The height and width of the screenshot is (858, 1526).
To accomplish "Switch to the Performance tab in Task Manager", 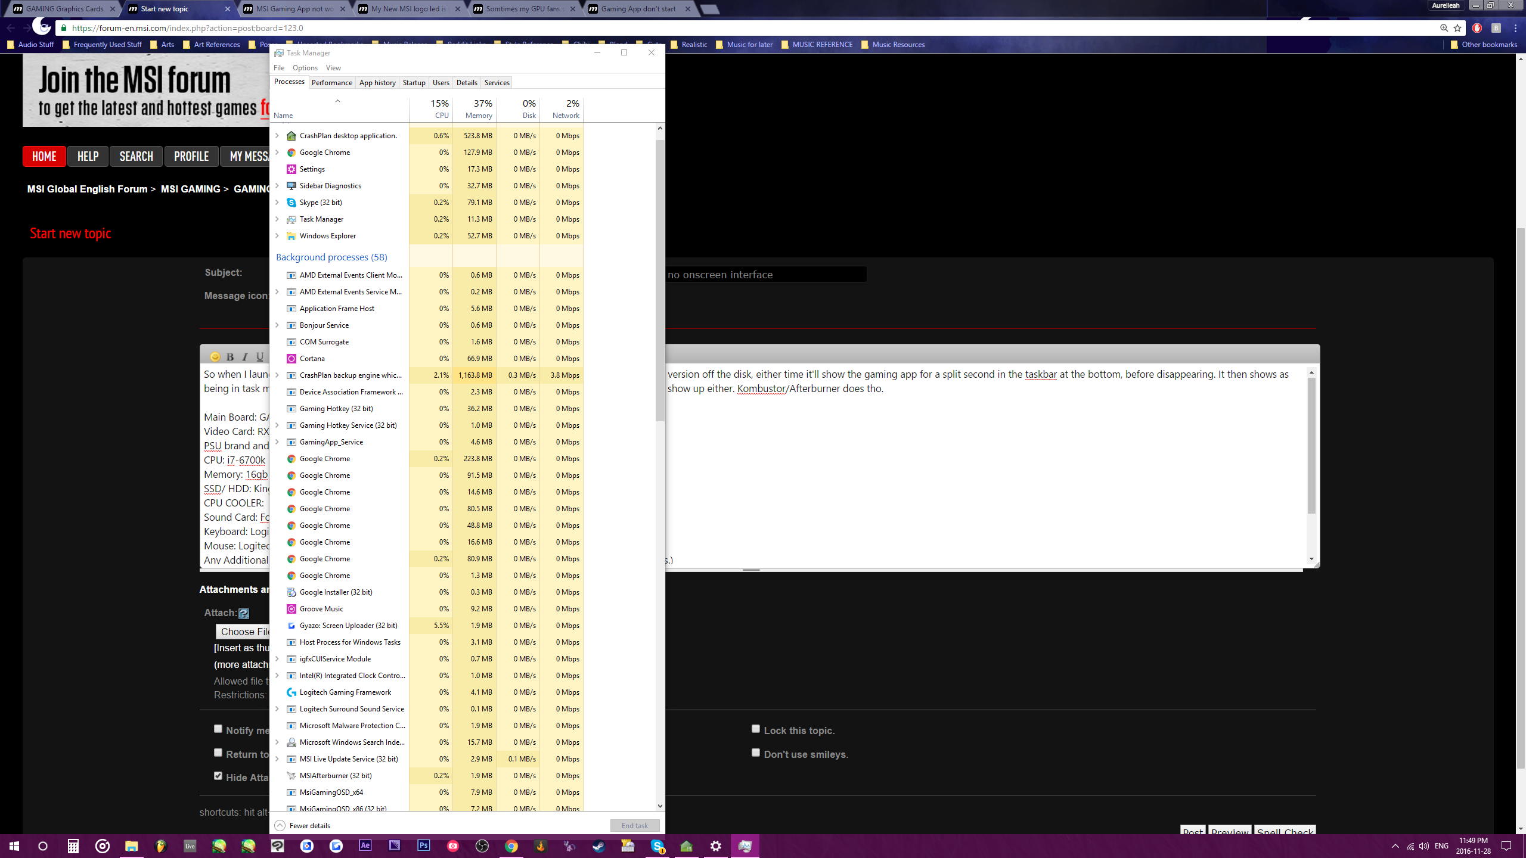I will 331,82.
